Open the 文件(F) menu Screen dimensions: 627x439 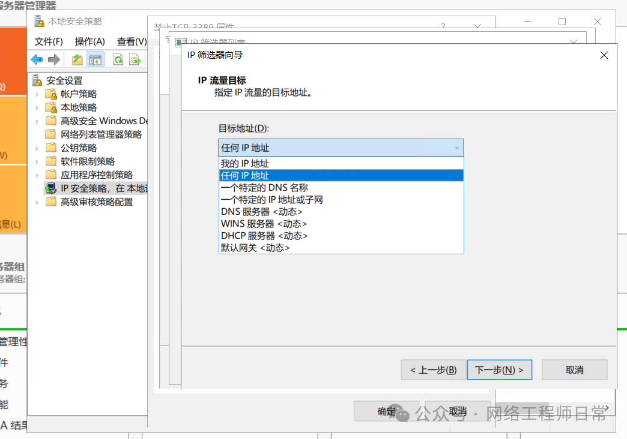click(49, 41)
